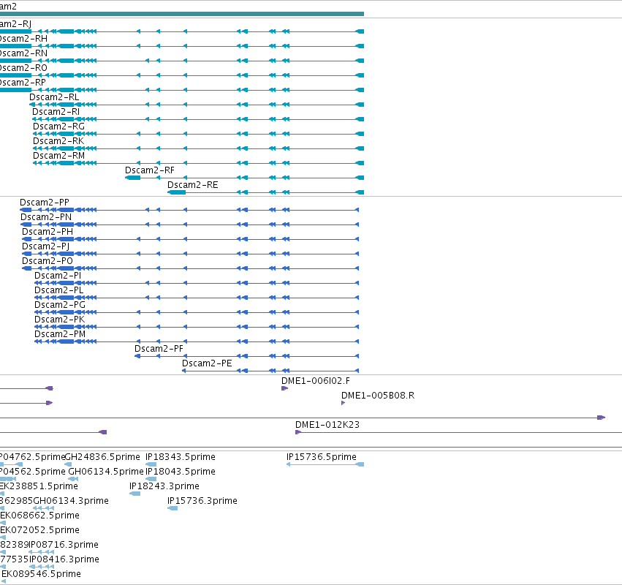Open the IP08416.3prime EST label

coord(64,560)
